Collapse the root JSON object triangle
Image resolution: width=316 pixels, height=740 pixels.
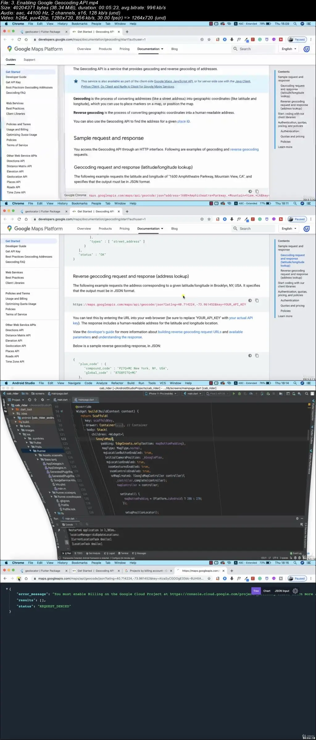point(7,589)
